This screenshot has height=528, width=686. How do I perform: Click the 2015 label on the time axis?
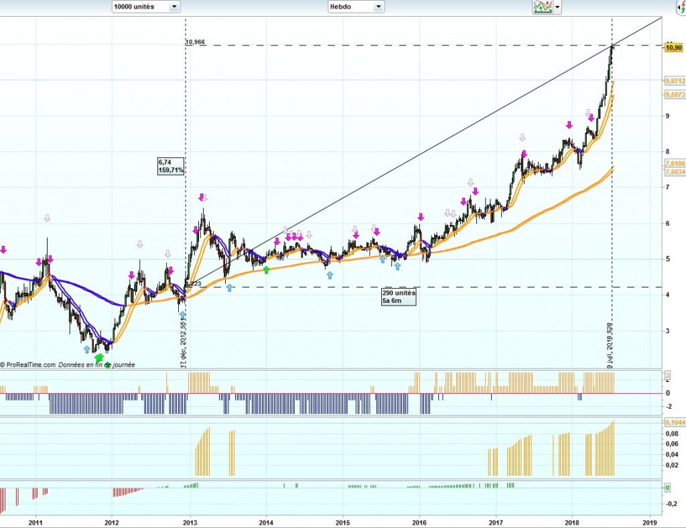tap(342, 521)
